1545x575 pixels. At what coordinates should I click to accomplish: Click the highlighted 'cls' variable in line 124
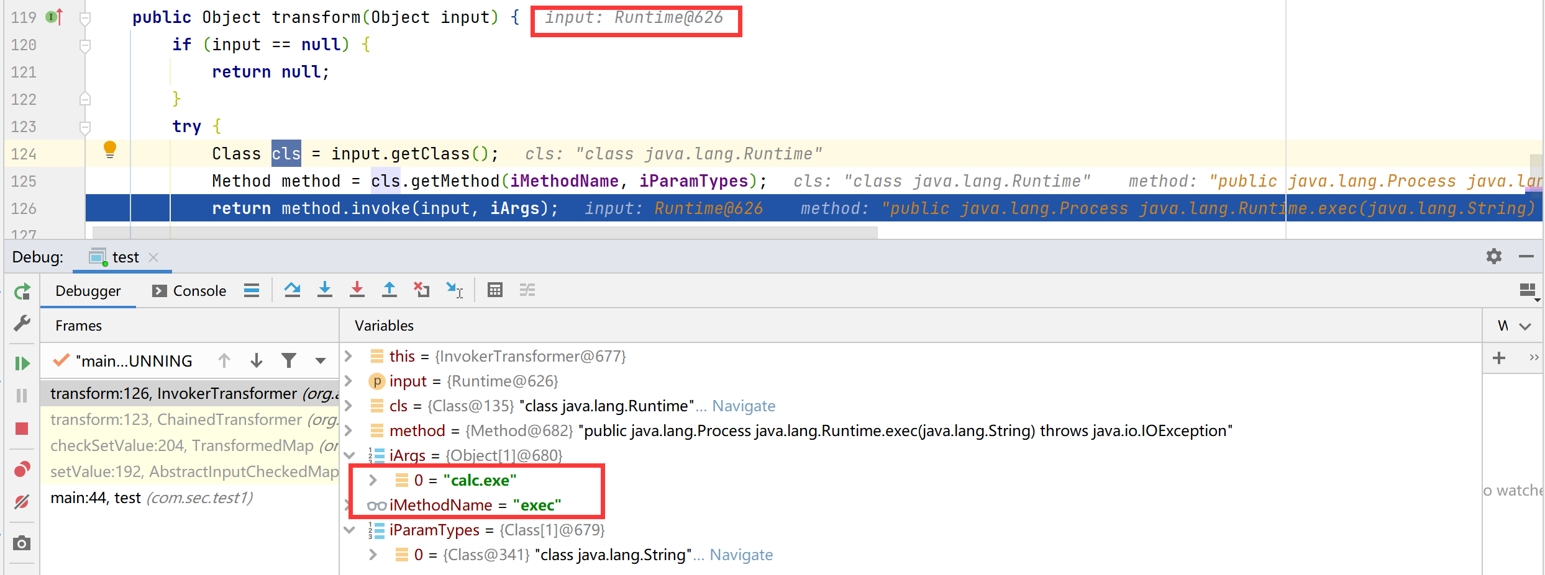[286, 153]
